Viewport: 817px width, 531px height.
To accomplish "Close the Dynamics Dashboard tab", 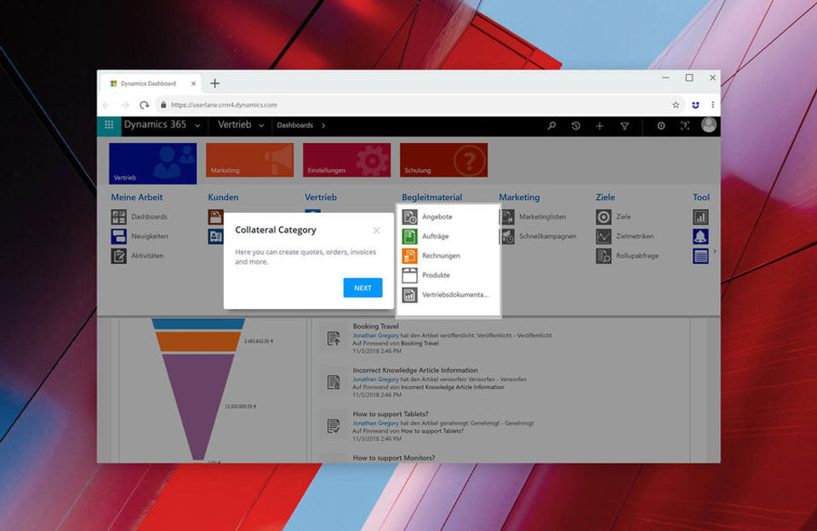I will 193,83.
